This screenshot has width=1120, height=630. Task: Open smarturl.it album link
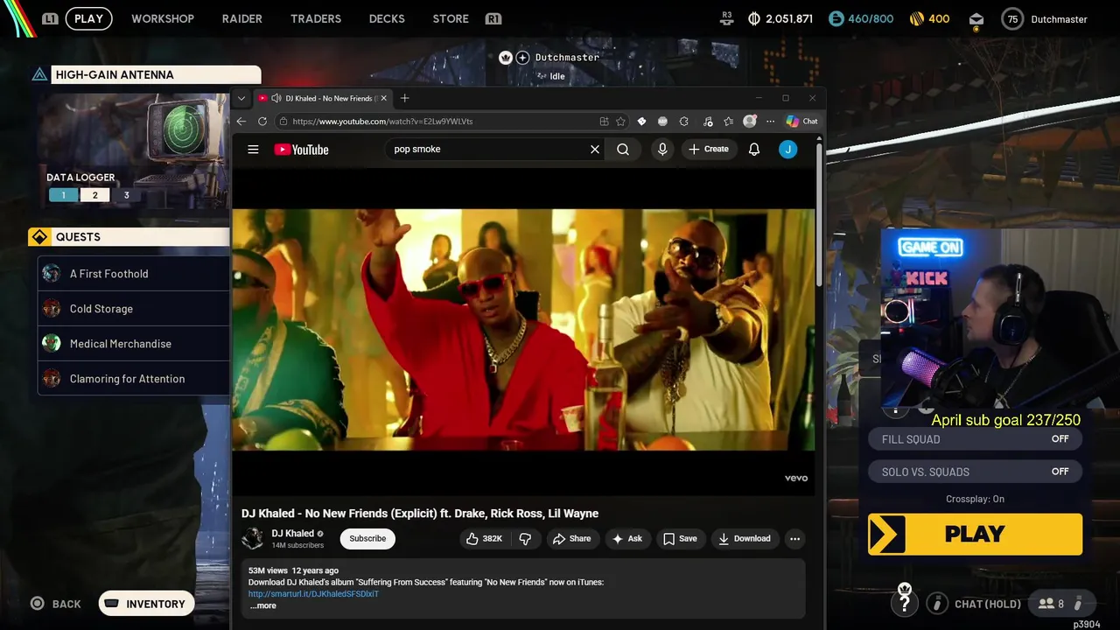pyautogui.click(x=313, y=594)
